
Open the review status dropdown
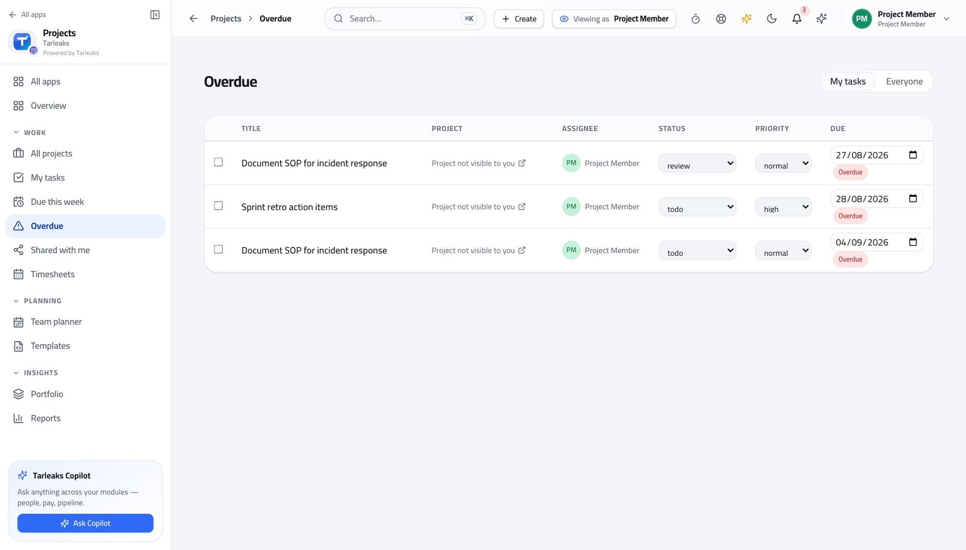[697, 163]
